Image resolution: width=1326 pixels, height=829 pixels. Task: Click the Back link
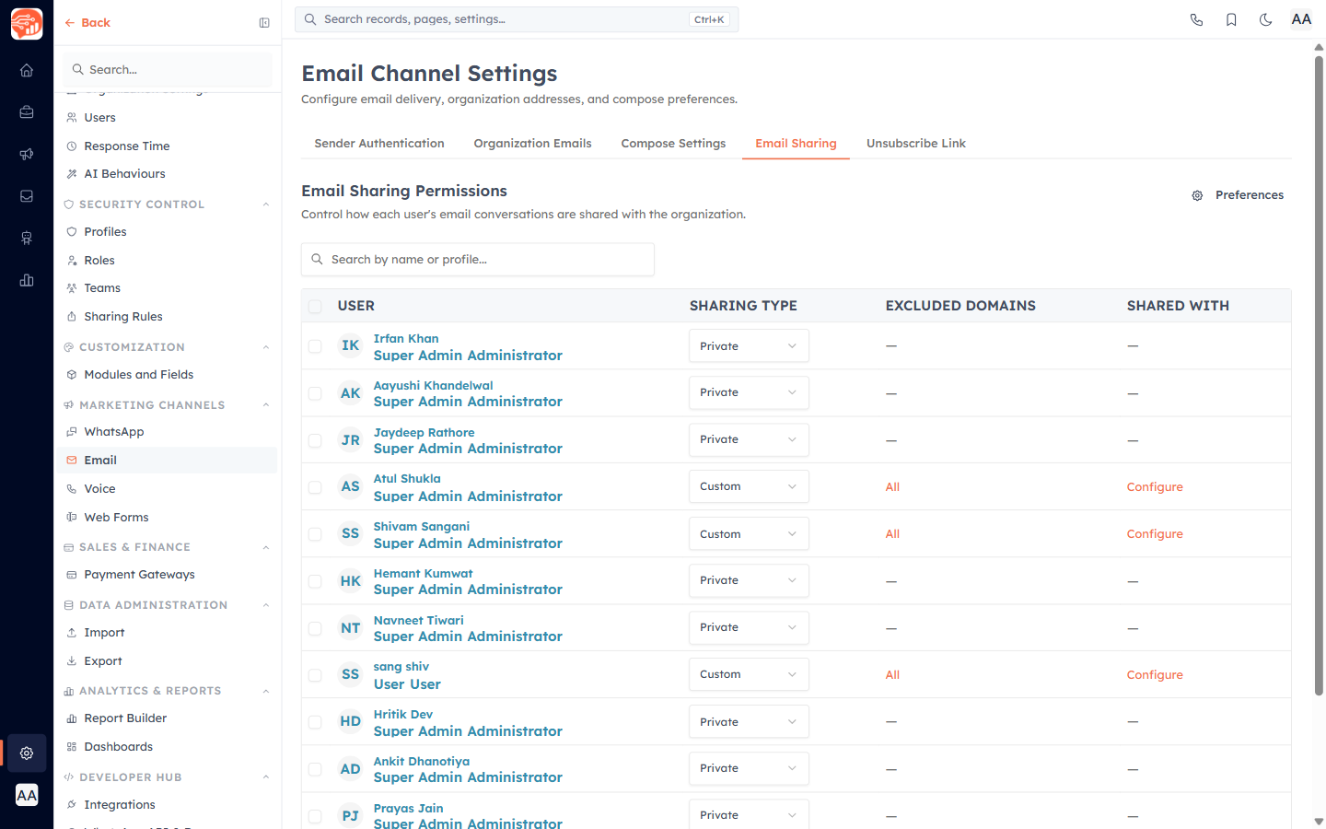[x=87, y=23]
